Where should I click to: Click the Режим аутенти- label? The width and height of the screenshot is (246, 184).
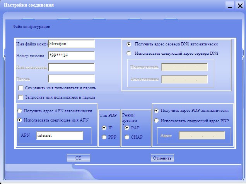tap(130, 118)
